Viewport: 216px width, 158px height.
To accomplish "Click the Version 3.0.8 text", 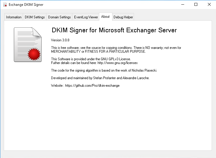I will click(60, 40).
